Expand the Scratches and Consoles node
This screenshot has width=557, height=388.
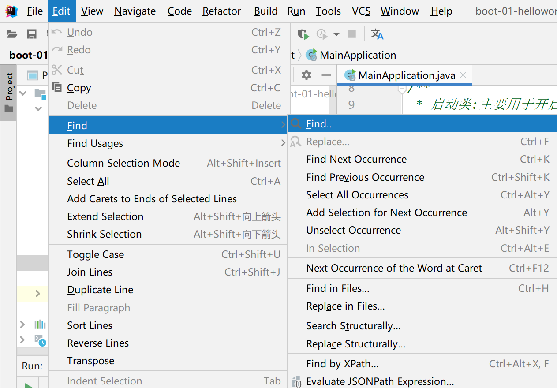[22, 339]
